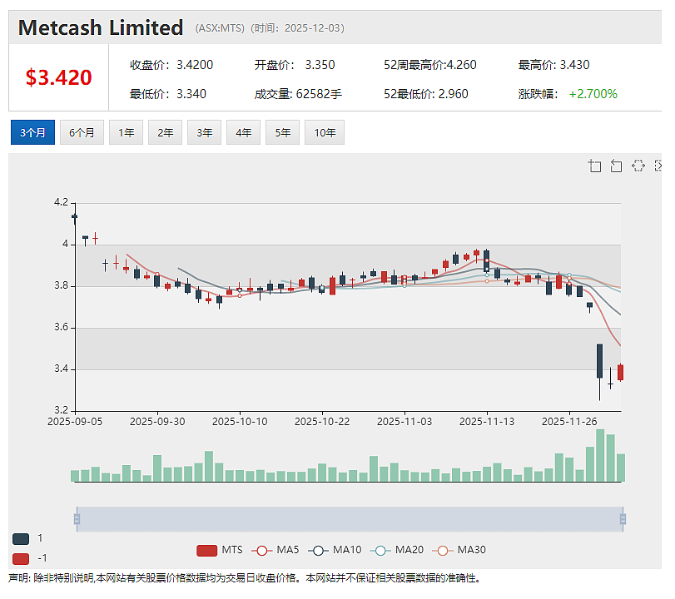The width and height of the screenshot is (675, 599).
Task: Click the last red candlestick on chart
Action: tap(620, 372)
